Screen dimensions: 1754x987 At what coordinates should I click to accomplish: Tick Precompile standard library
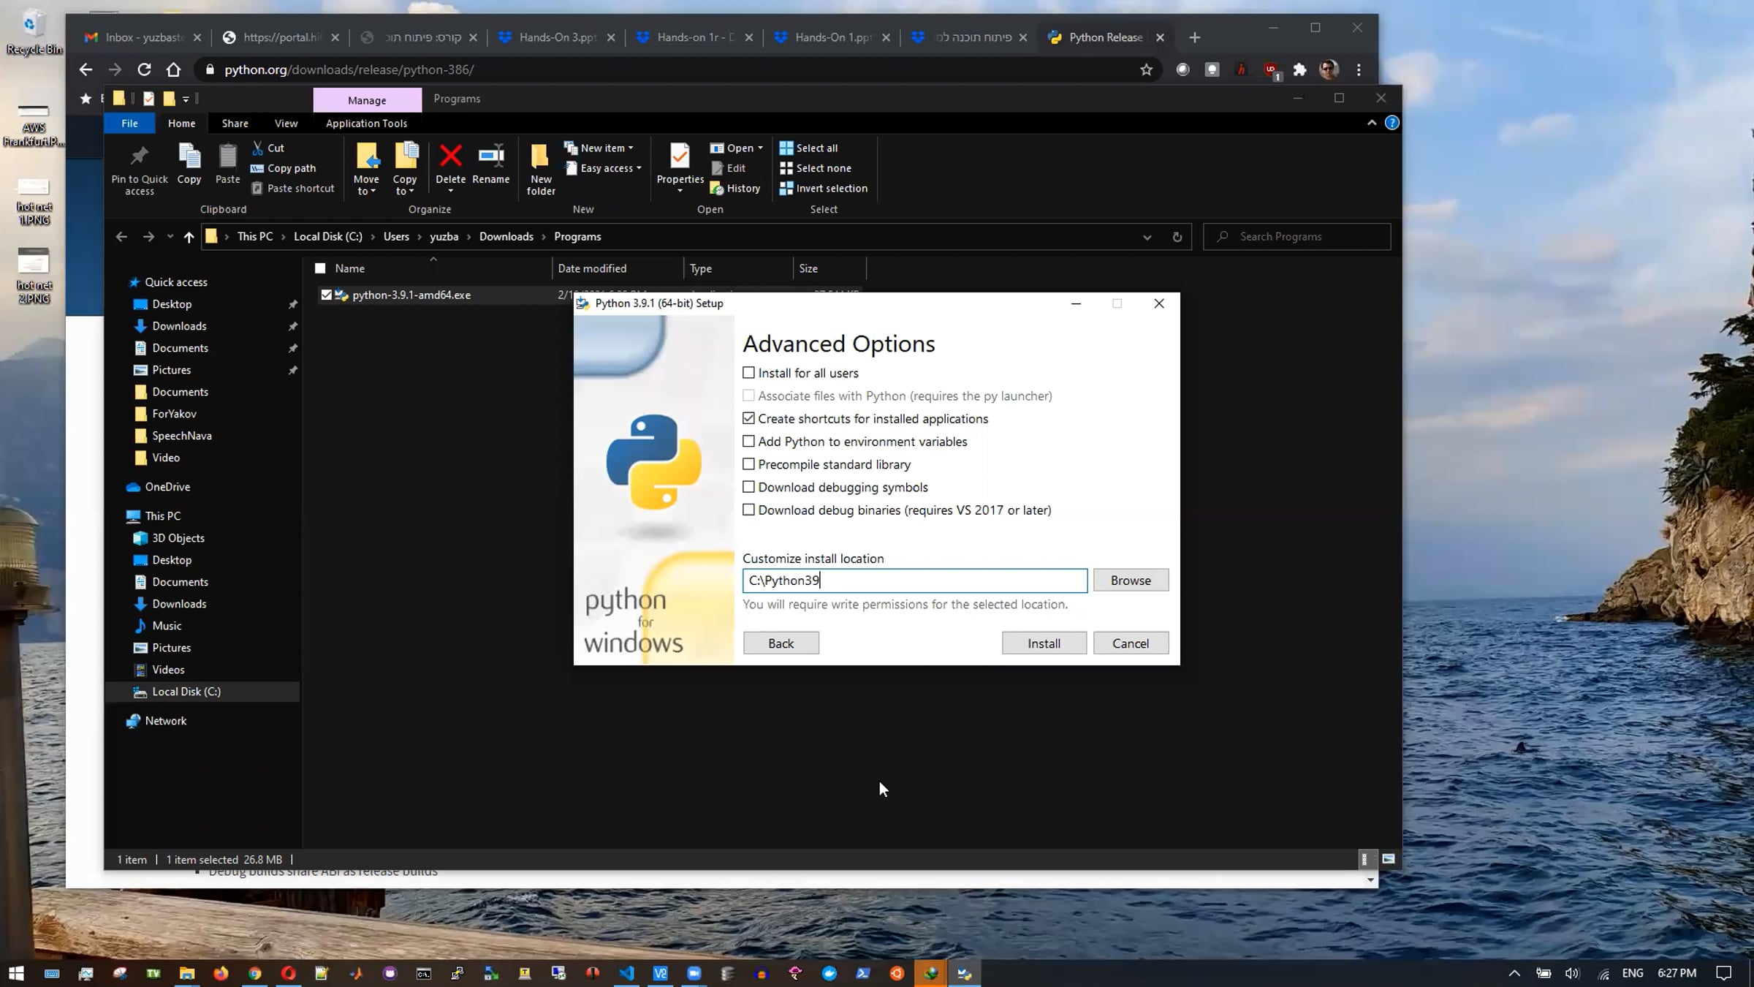(748, 464)
